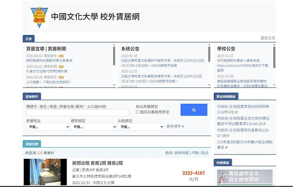Open 社會住宅包租代管第5期計畫 news
The image size is (293, 187).
pyautogui.click(x=47, y=71)
